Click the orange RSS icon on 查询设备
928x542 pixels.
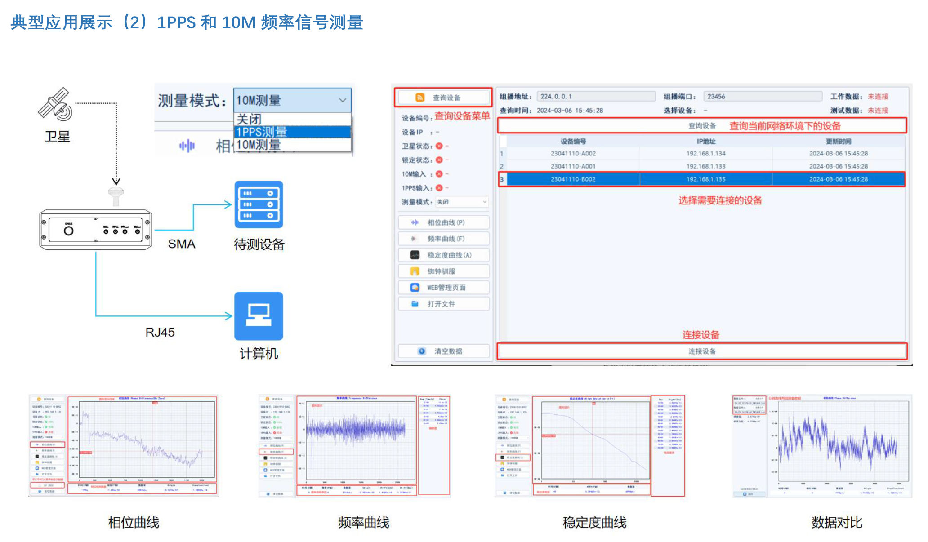point(419,98)
